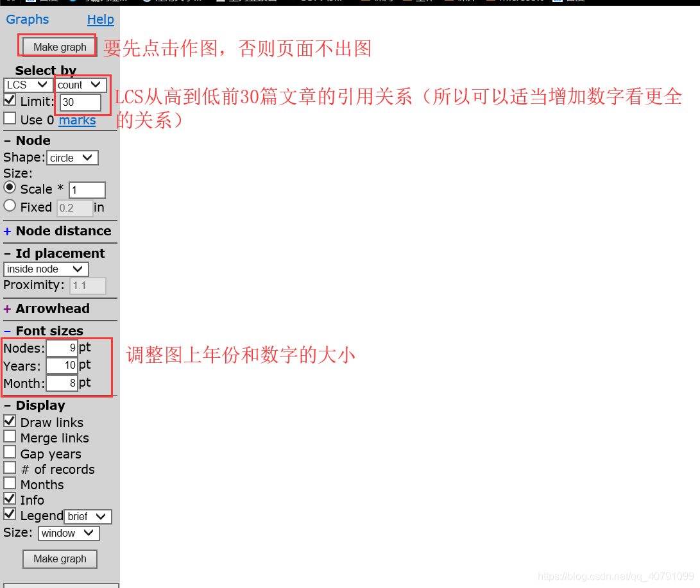Click the Limit value input showing 30
Image resolution: width=700 pixels, height=588 pixels.
coord(81,103)
